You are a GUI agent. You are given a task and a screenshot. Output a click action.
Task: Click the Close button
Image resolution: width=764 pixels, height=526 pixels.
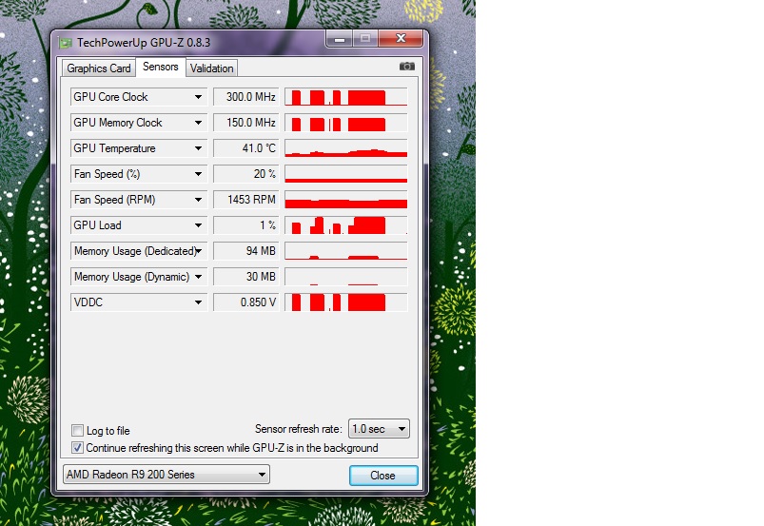point(383,476)
